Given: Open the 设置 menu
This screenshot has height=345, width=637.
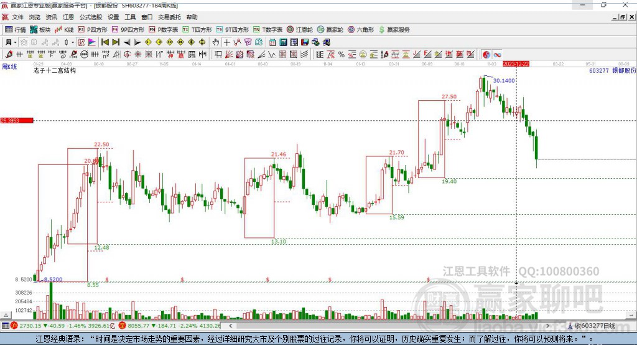Looking at the screenshot, I should (x=113, y=17).
